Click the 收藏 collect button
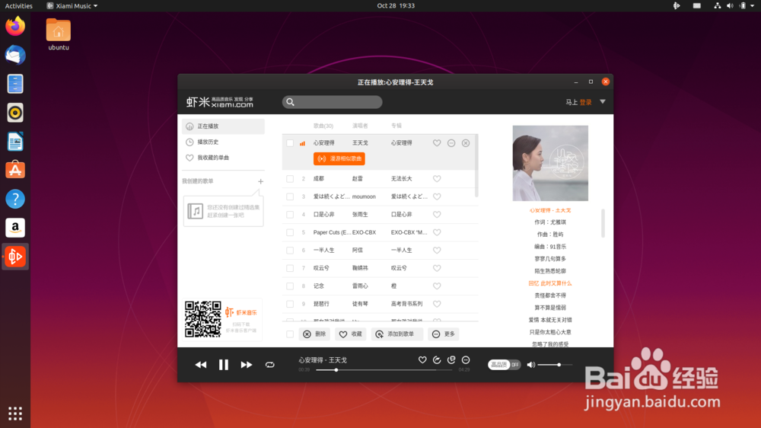This screenshot has width=761, height=428. click(x=351, y=334)
